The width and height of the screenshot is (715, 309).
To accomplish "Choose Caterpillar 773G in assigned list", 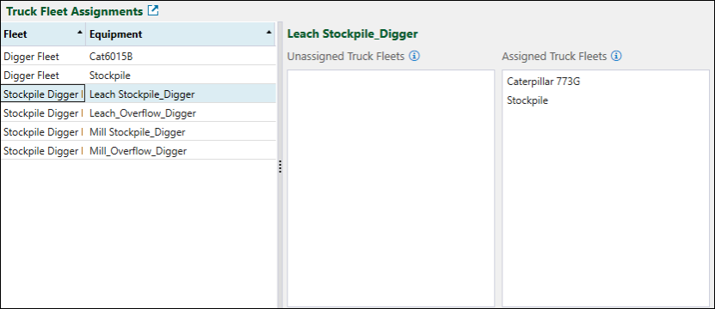I will (544, 82).
